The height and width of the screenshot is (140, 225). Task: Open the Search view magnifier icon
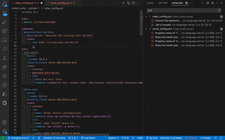4,49
